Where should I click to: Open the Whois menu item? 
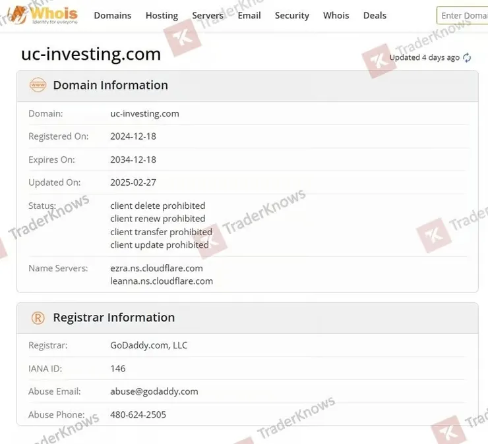point(336,15)
